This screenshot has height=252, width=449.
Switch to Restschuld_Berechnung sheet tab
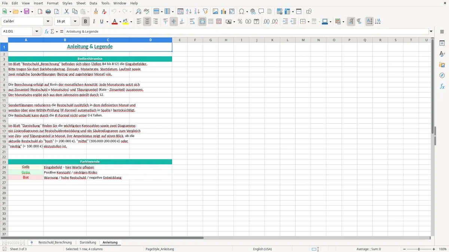tap(55, 242)
